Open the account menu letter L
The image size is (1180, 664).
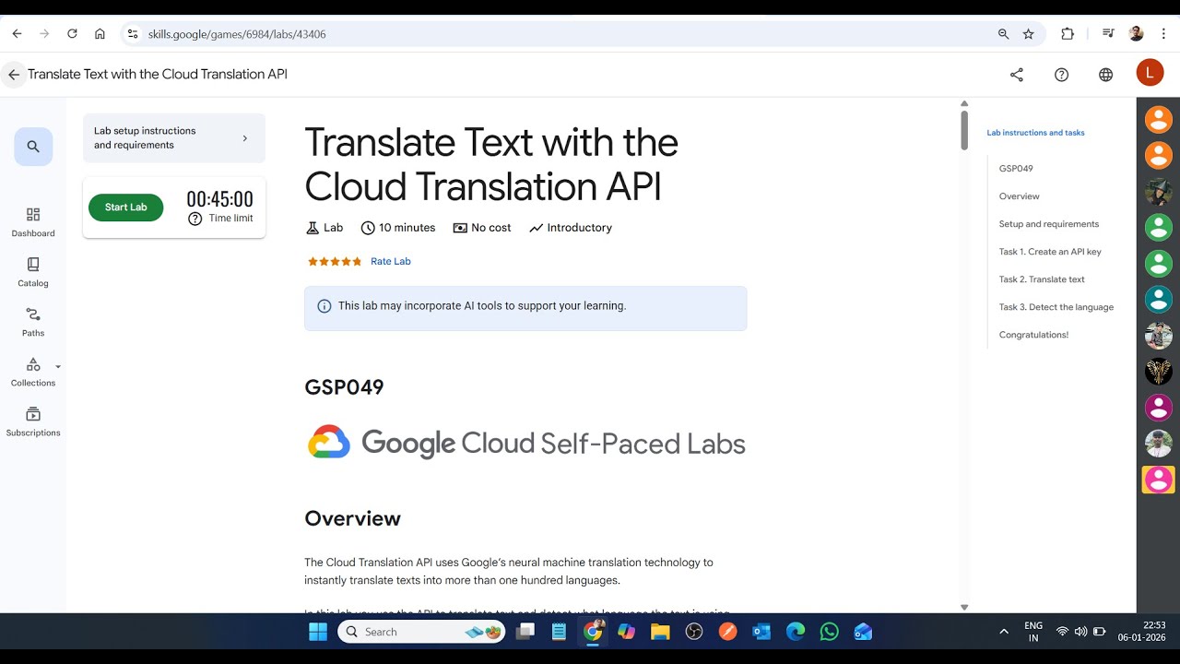tap(1150, 73)
